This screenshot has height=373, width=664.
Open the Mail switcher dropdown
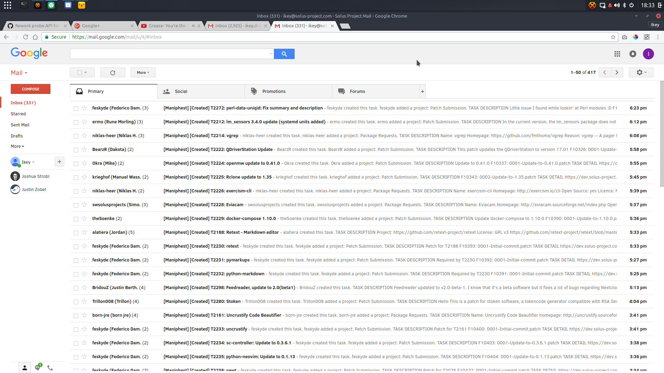[x=19, y=73]
